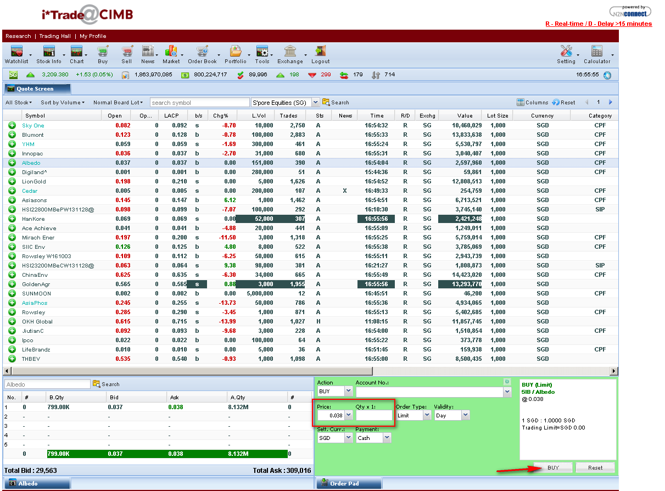Open the Trading Hall menu
Image resolution: width=665 pixels, height=491 pixels.
point(55,36)
